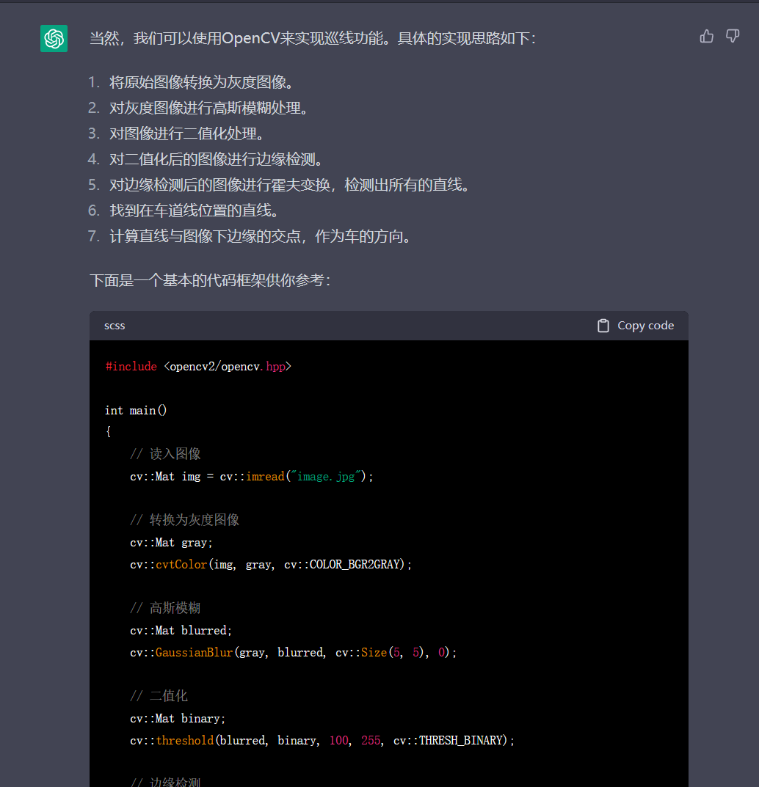759x787 pixels.
Task: Click the Copy code button
Action: [636, 326]
